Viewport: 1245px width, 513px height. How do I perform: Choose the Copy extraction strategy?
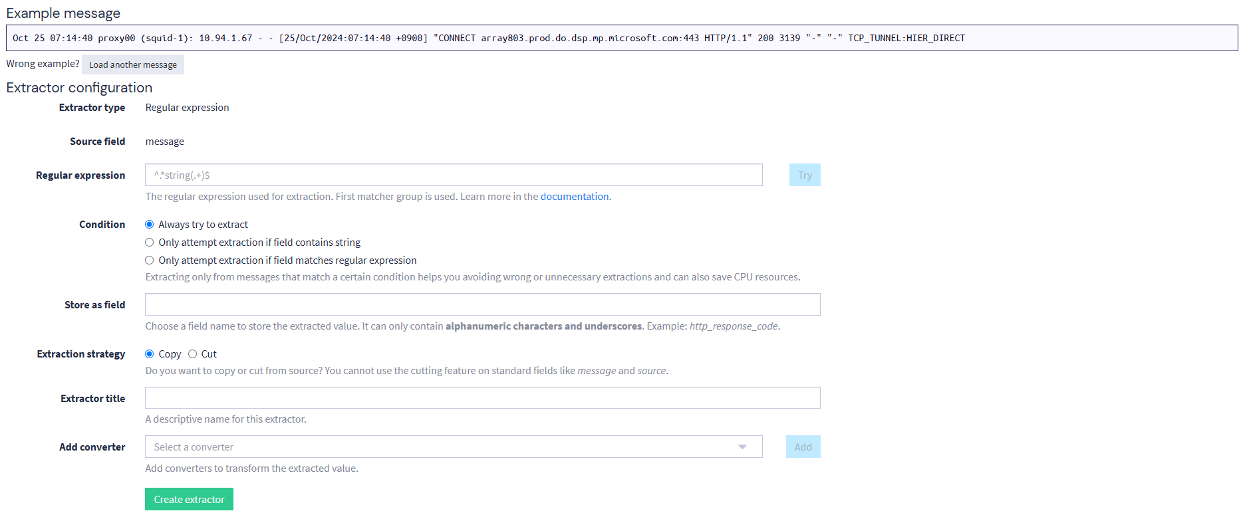click(x=150, y=354)
